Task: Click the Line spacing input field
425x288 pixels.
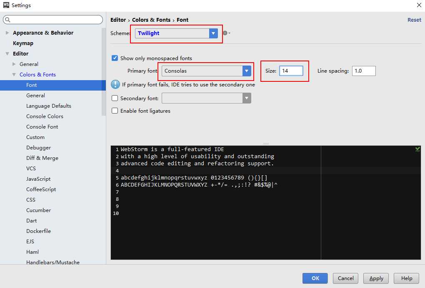Action: 364,71
